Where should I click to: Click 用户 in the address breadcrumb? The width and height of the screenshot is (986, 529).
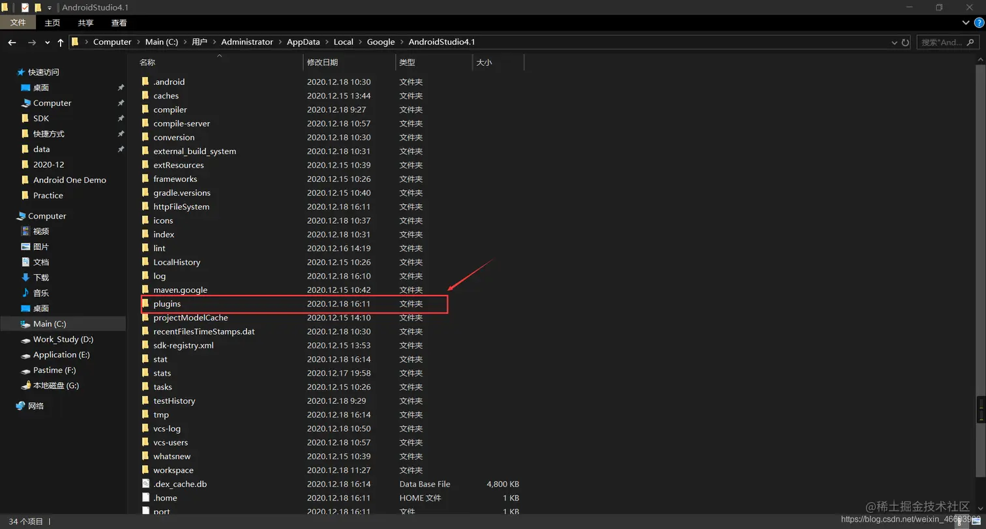pos(200,42)
